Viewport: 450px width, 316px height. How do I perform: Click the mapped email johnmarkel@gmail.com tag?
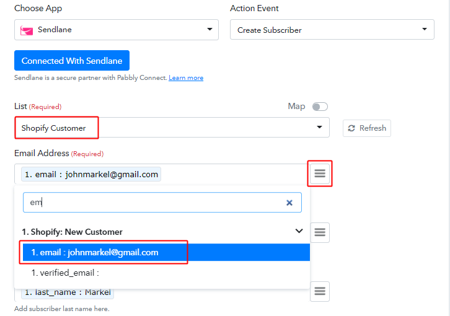coord(91,174)
